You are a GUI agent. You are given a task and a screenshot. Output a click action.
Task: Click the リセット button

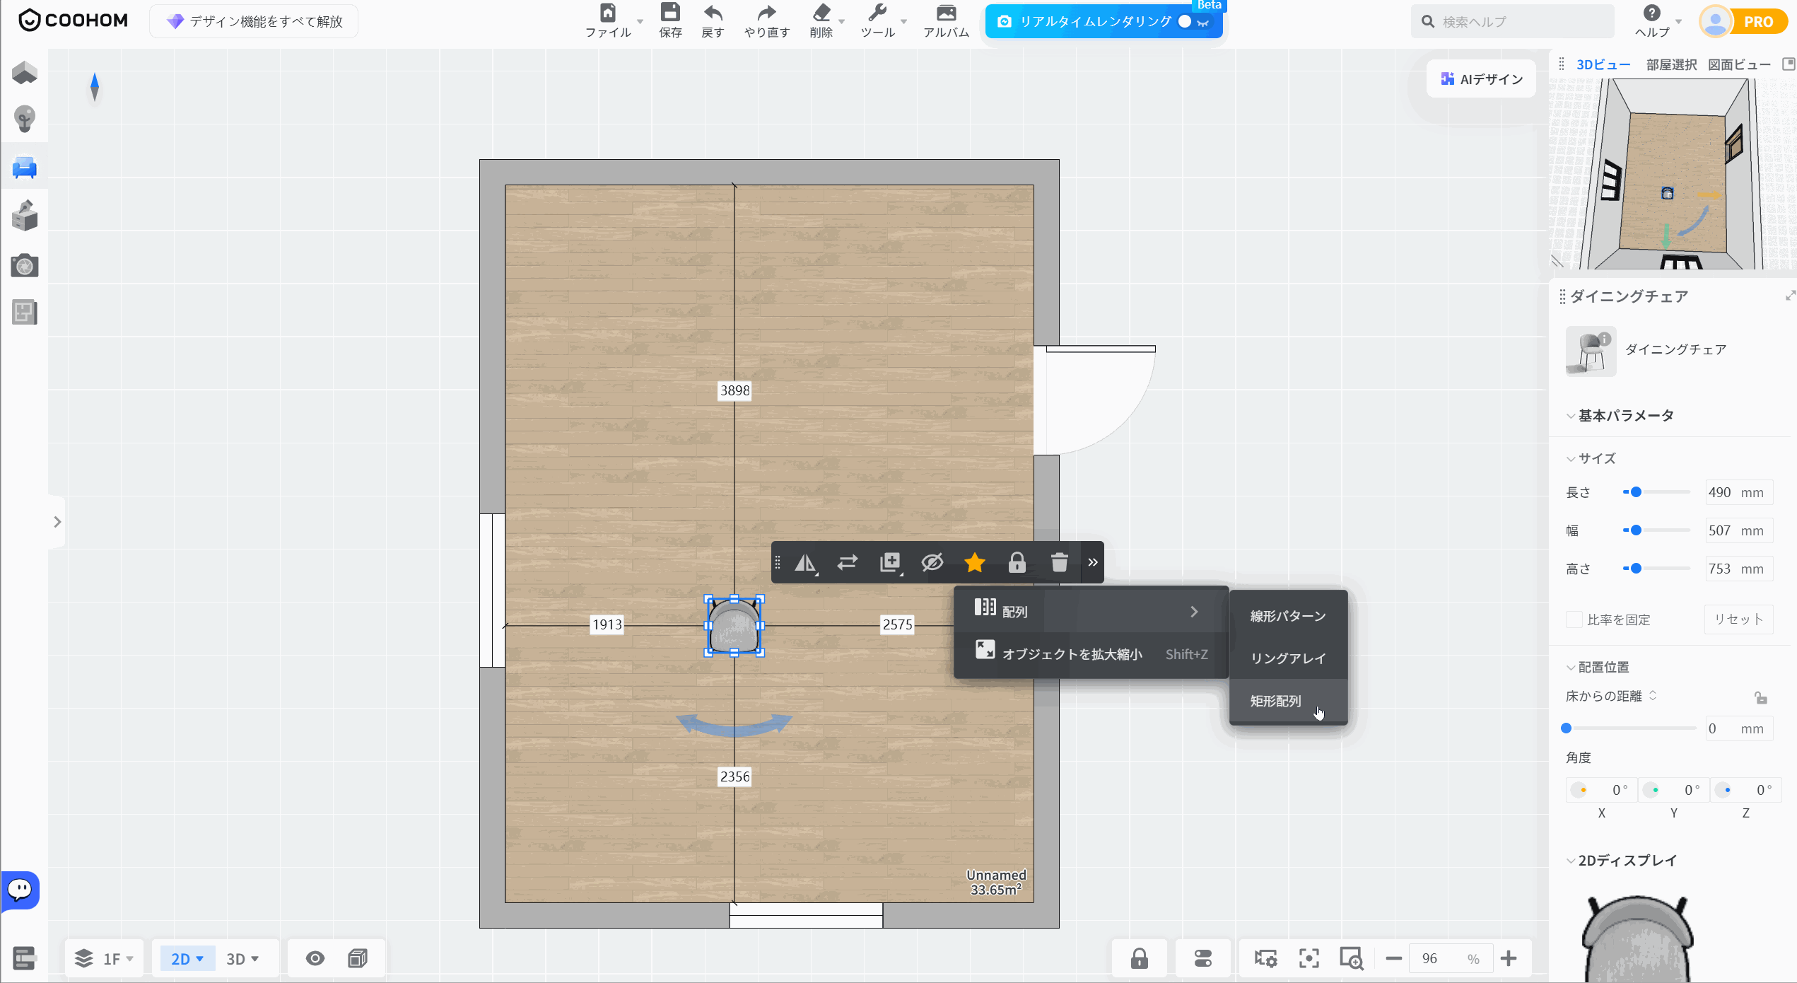point(1738,620)
